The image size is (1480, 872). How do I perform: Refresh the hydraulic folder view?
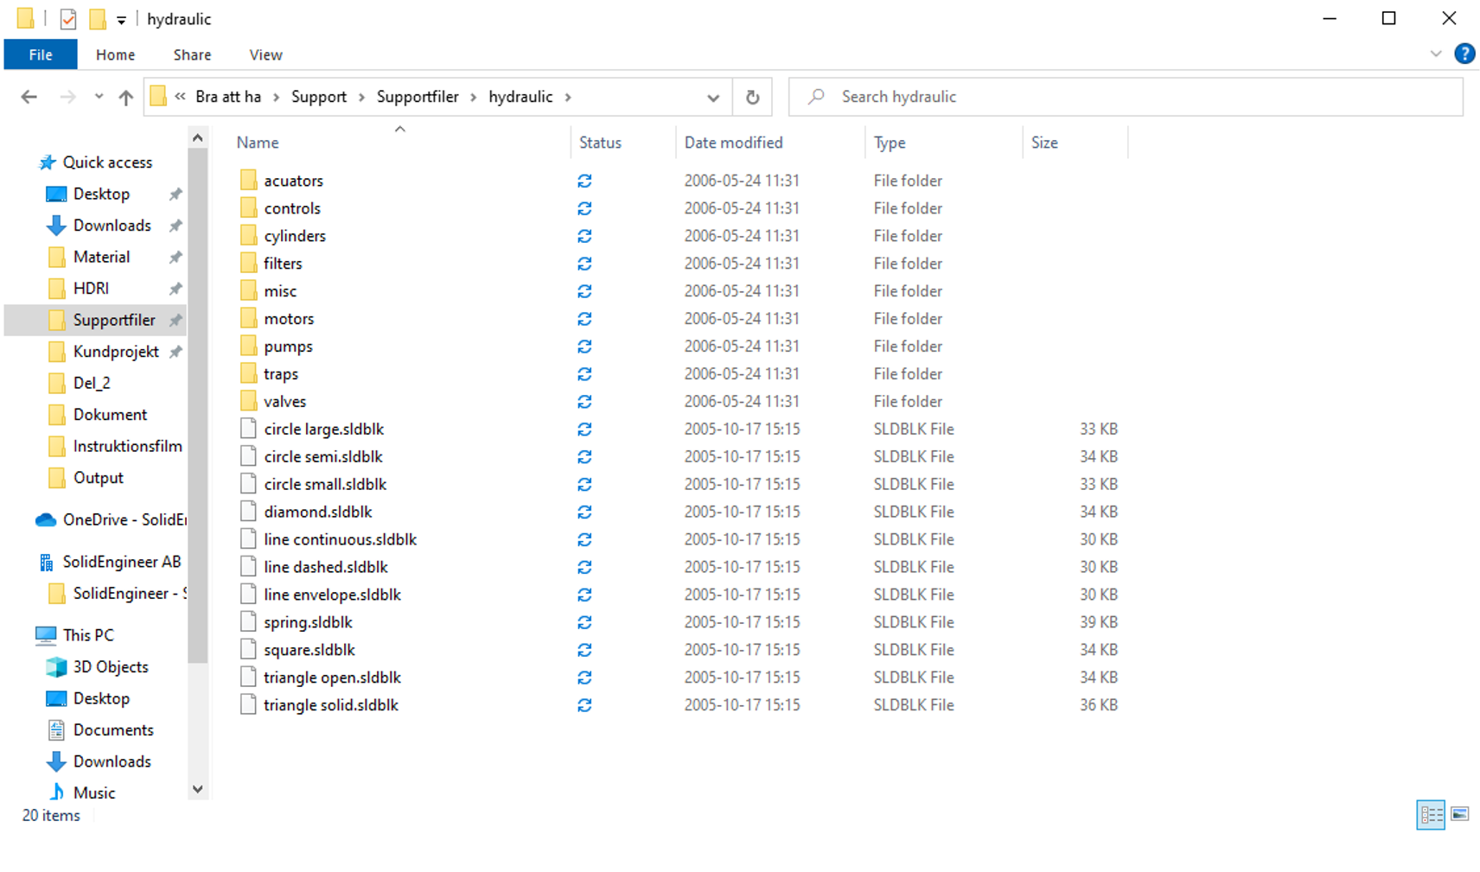[752, 97]
